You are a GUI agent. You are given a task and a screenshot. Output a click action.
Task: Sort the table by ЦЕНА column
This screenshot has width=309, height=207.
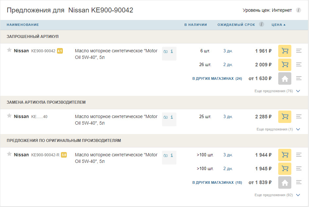pos(279,25)
